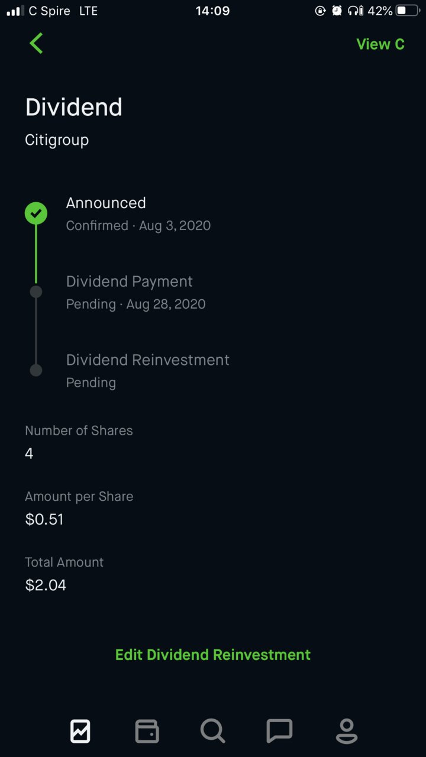Tap the alarm clock status icon

coord(337,11)
